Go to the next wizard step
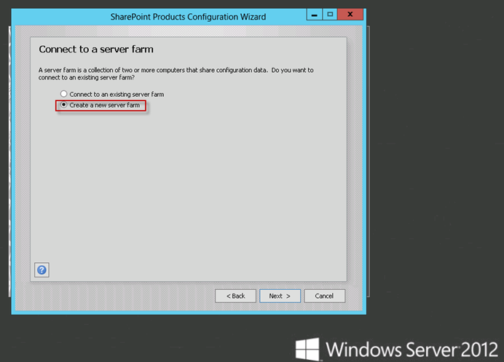 point(280,296)
